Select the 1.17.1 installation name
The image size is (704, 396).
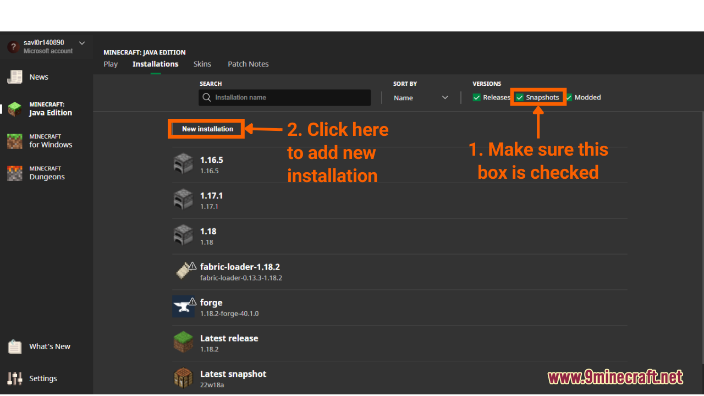click(x=212, y=196)
